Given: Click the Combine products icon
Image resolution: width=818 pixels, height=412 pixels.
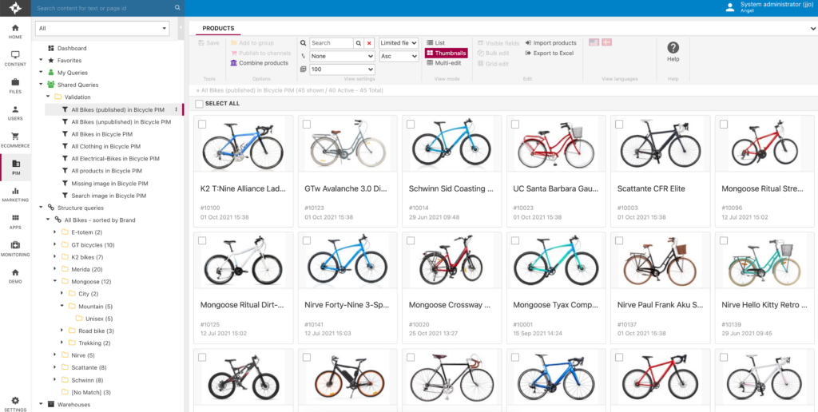Looking at the screenshot, I should point(234,63).
